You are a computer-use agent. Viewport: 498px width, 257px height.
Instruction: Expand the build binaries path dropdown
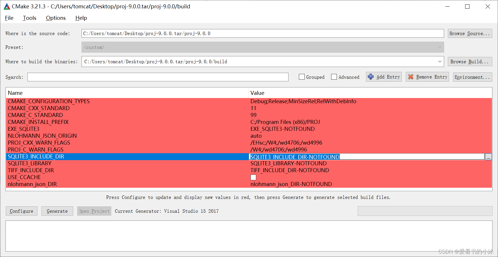440,62
